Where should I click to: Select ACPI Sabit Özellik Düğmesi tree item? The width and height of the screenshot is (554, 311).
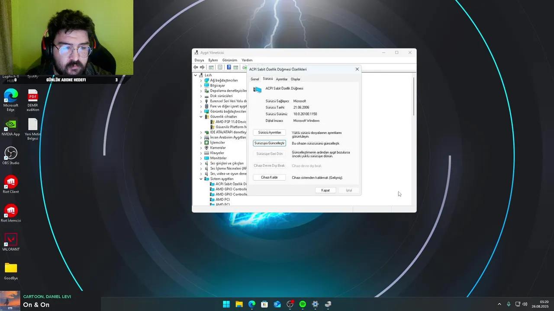(228, 184)
